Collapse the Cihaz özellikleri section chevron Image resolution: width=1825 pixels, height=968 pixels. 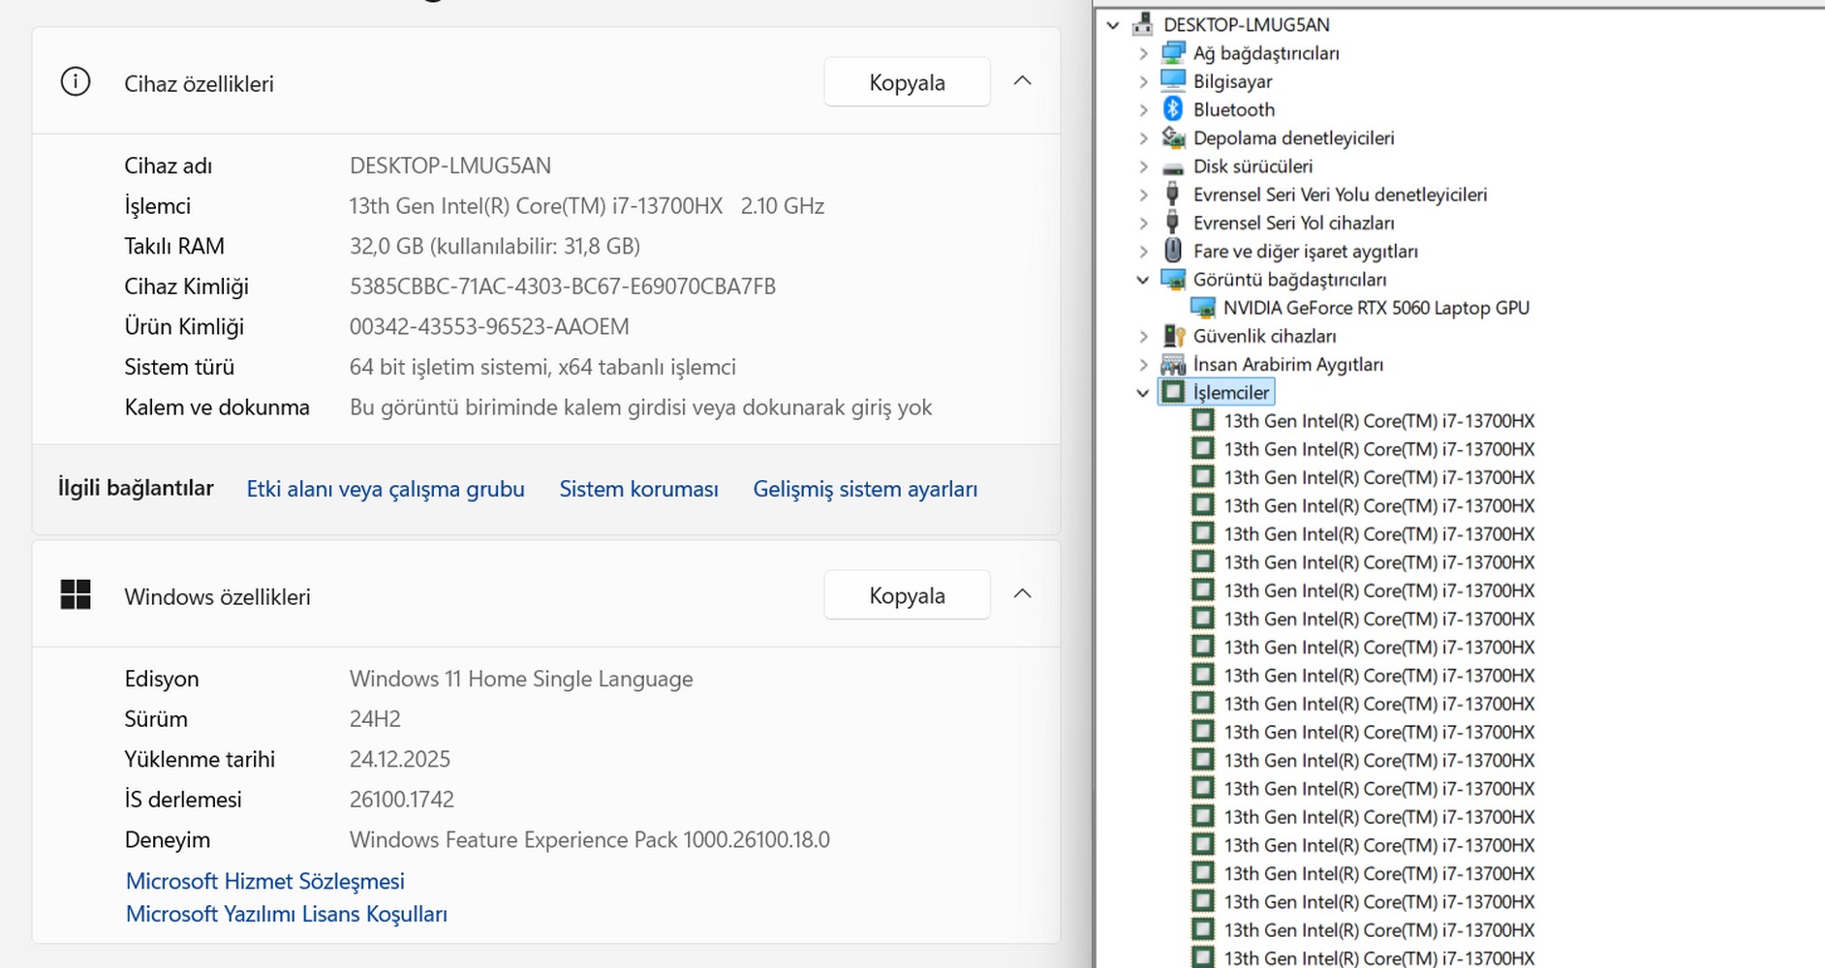[1022, 81]
